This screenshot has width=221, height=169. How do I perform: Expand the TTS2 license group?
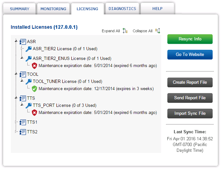click(x=16, y=132)
